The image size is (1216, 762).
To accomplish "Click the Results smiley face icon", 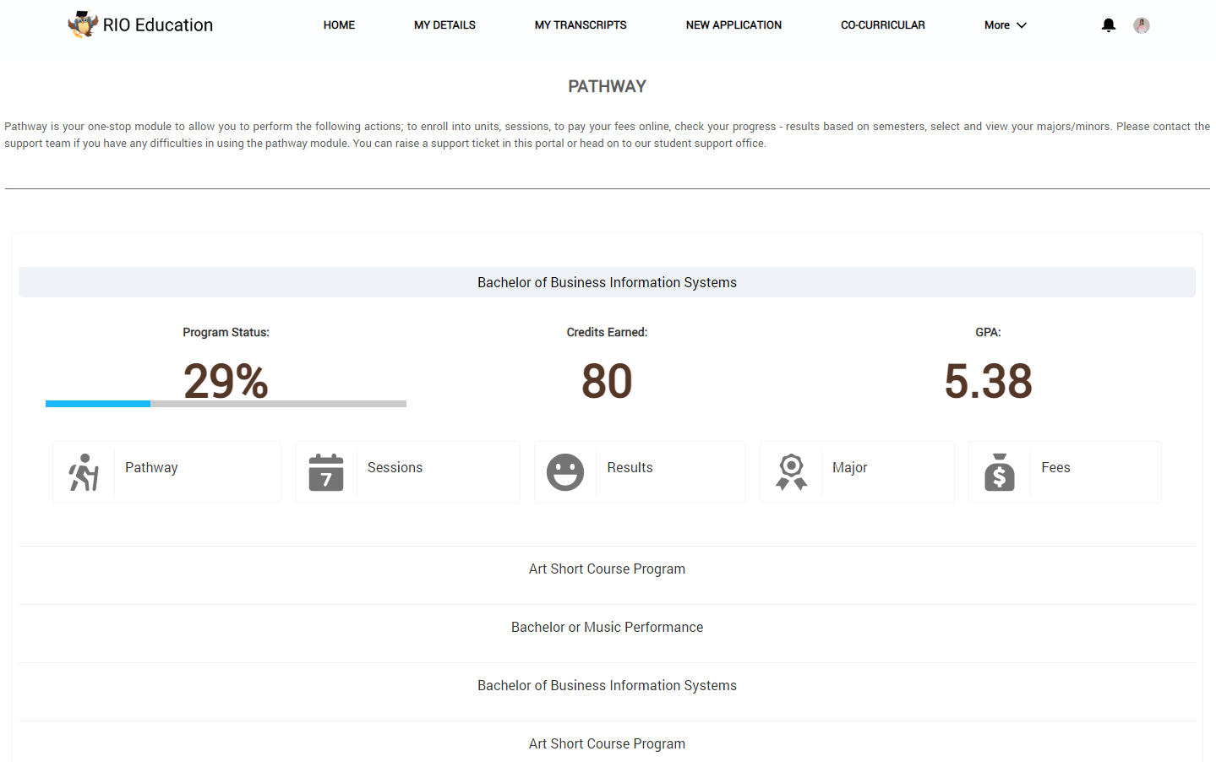I will [x=565, y=472].
